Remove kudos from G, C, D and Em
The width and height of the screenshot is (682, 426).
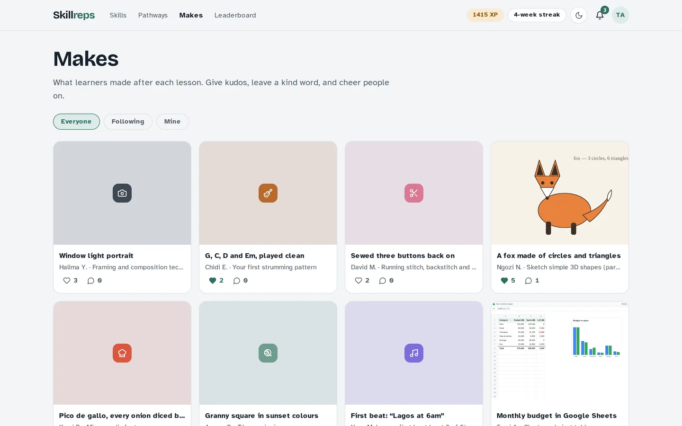216,281
